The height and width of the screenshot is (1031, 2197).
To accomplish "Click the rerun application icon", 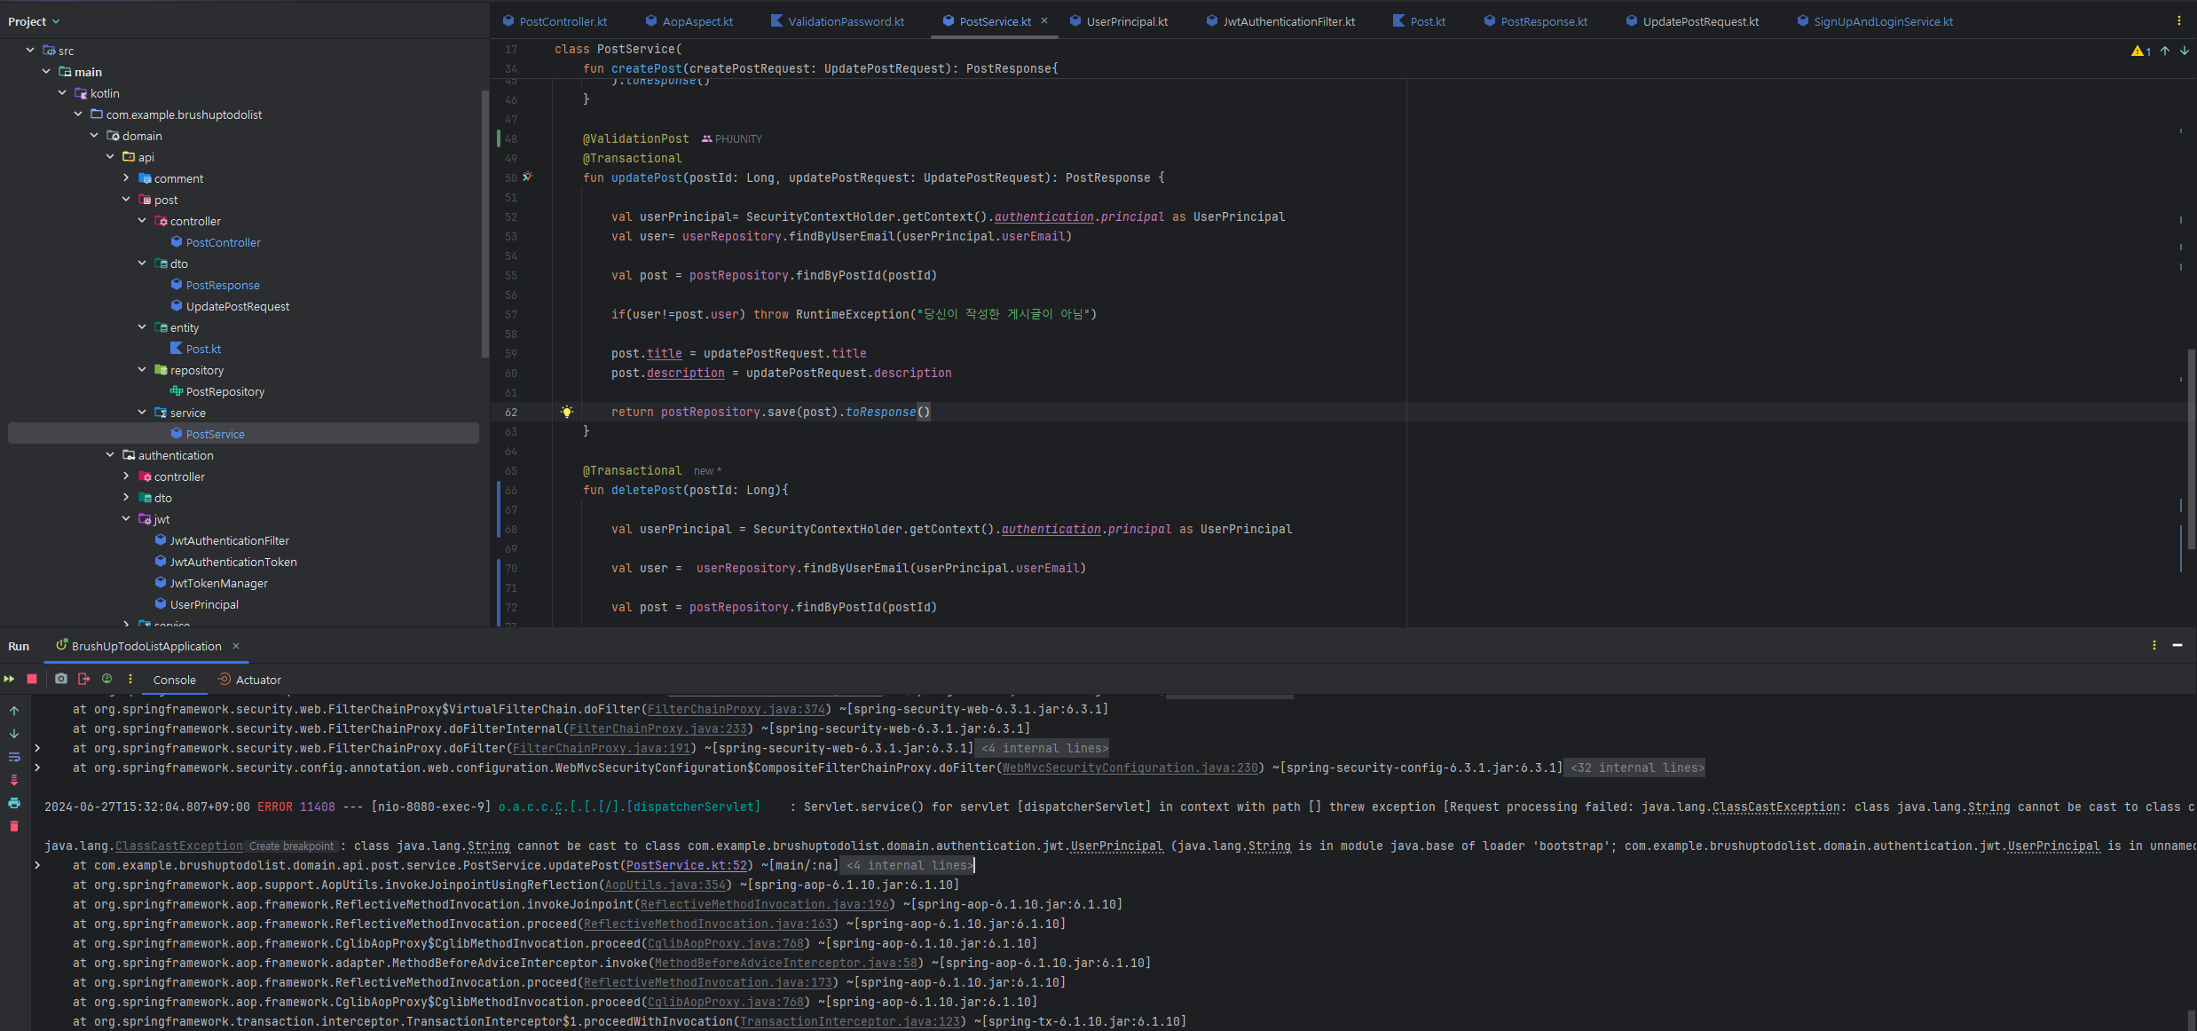I will point(10,679).
